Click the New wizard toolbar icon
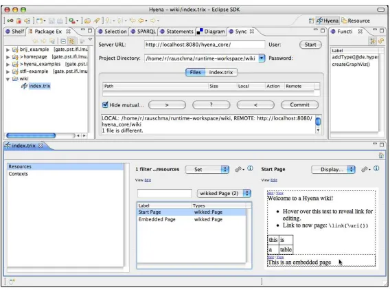This screenshot has height=290, width=390. point(40,21)
